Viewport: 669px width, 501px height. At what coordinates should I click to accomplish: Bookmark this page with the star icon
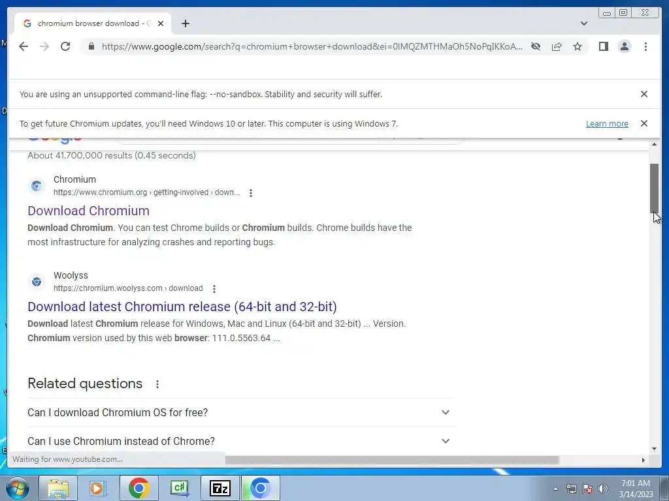tap(578, 46)
